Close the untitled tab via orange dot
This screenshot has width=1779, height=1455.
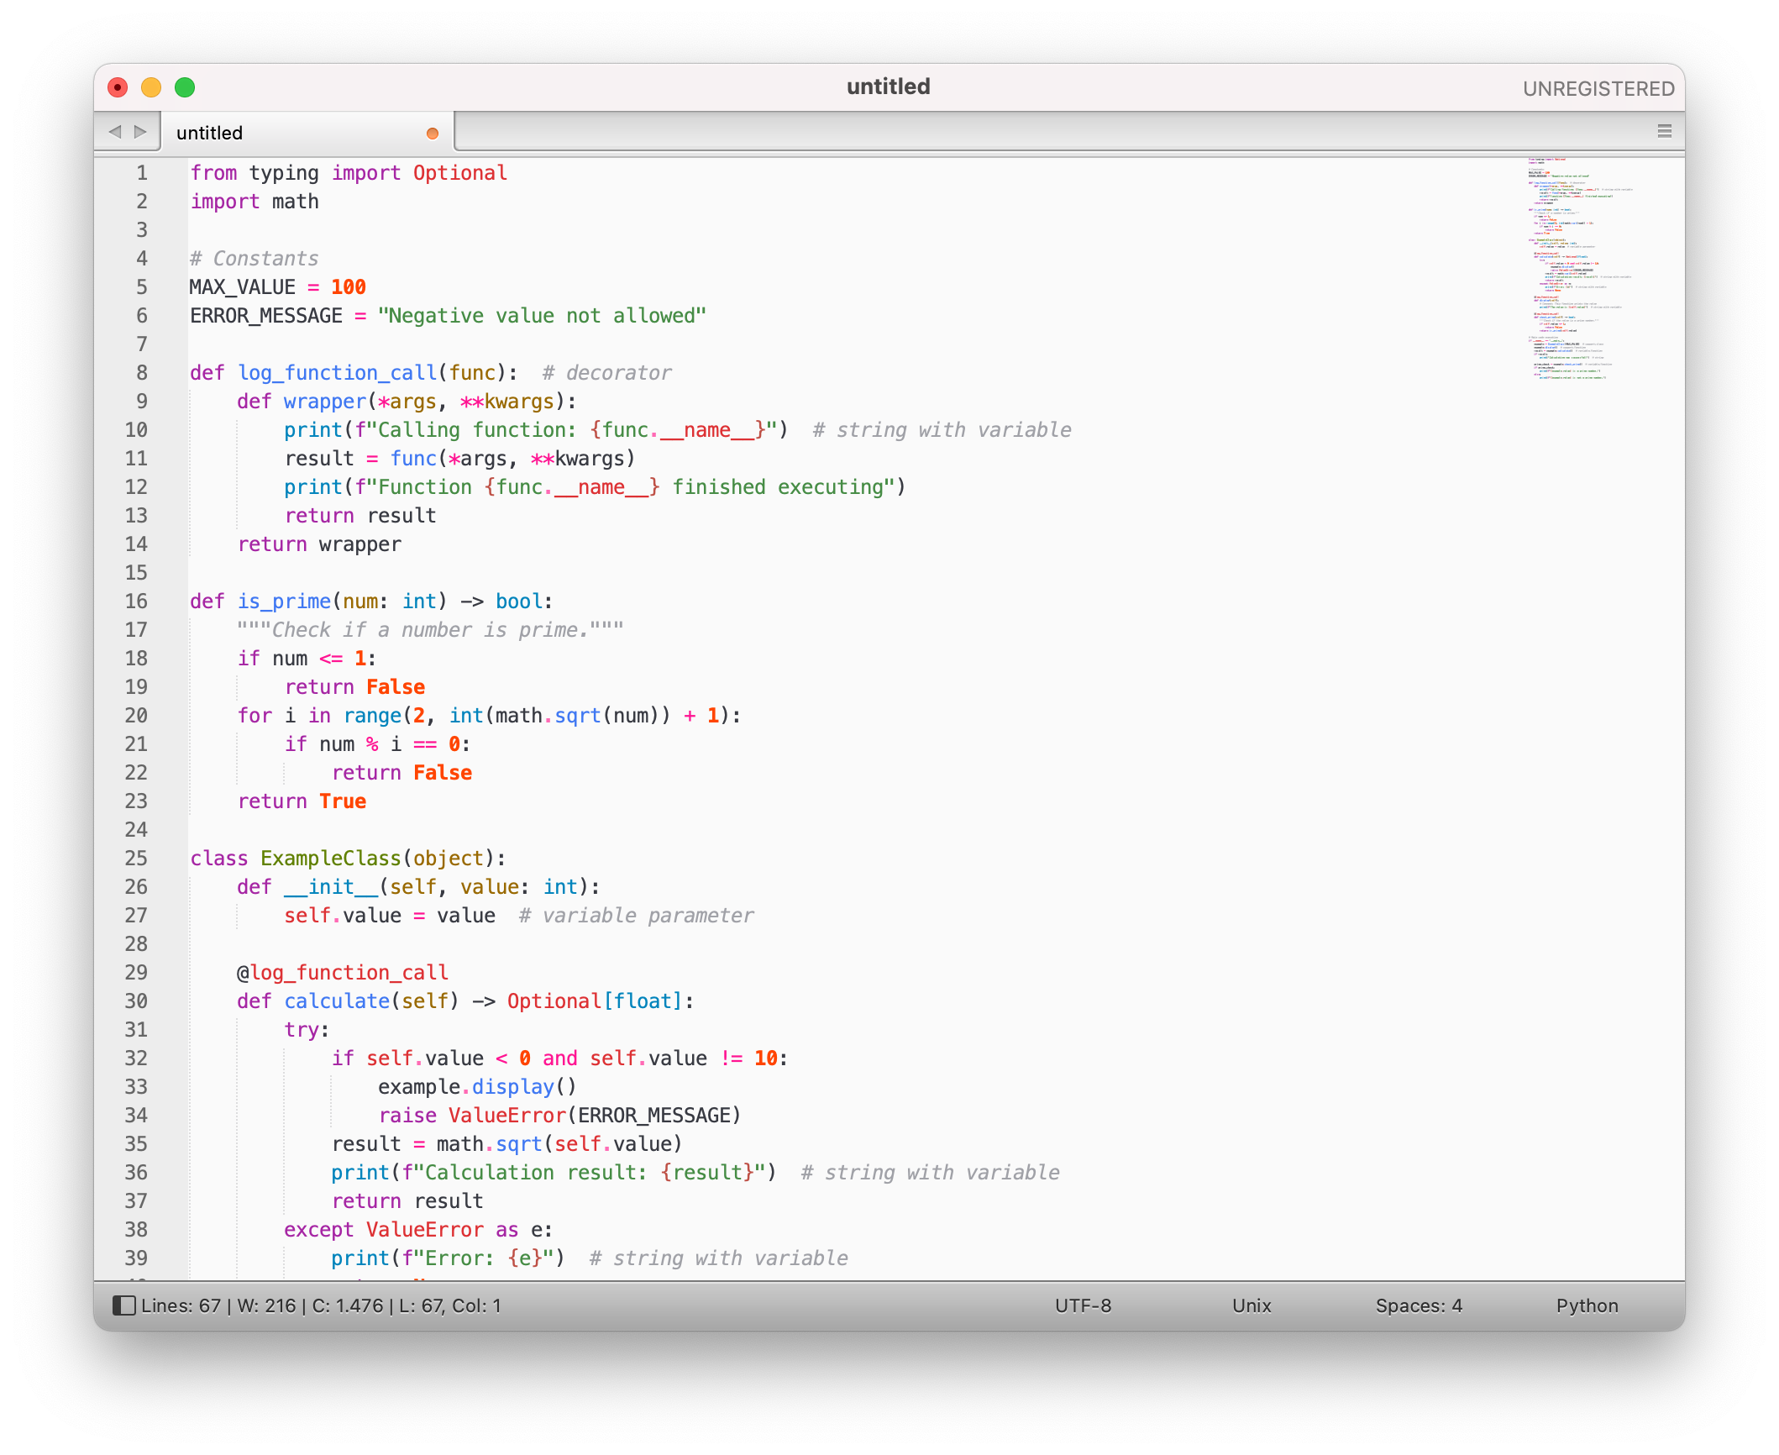433,134
